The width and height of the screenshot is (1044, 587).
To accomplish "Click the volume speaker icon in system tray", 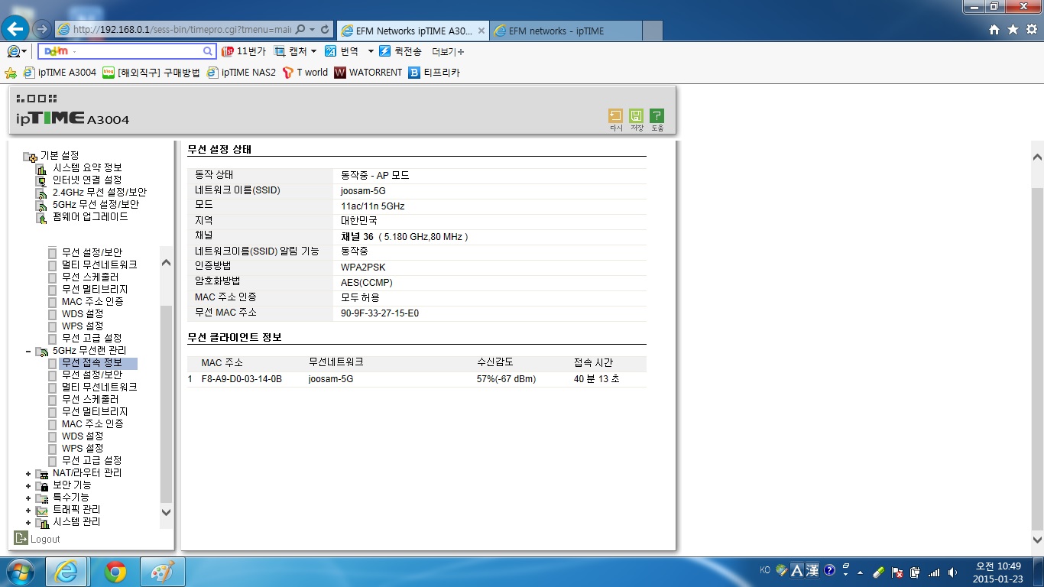I will [952, 572].
